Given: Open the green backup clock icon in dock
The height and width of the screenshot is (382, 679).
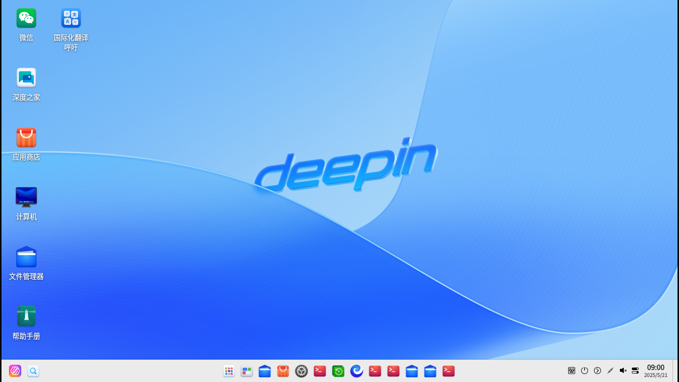Looking at the screenshot, I should [339, 371].
